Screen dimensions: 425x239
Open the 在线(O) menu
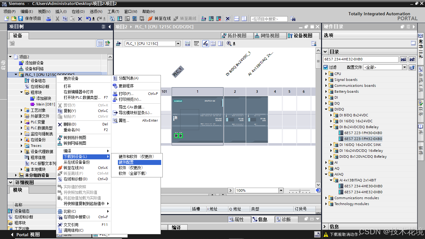[78, 12]
